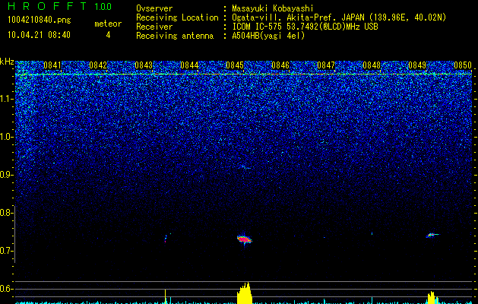478x304 pixels.
Task: Click the meteor count value 4
Action: pos(108,35)
